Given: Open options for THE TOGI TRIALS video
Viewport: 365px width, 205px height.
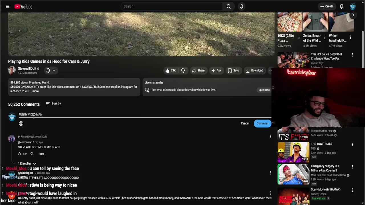Looking at the screenshot, I should tap(352, 144).
